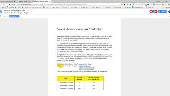Open the Airdrop bookmark folder
This screenshot has width=170, height=96.
pos(64,7)
